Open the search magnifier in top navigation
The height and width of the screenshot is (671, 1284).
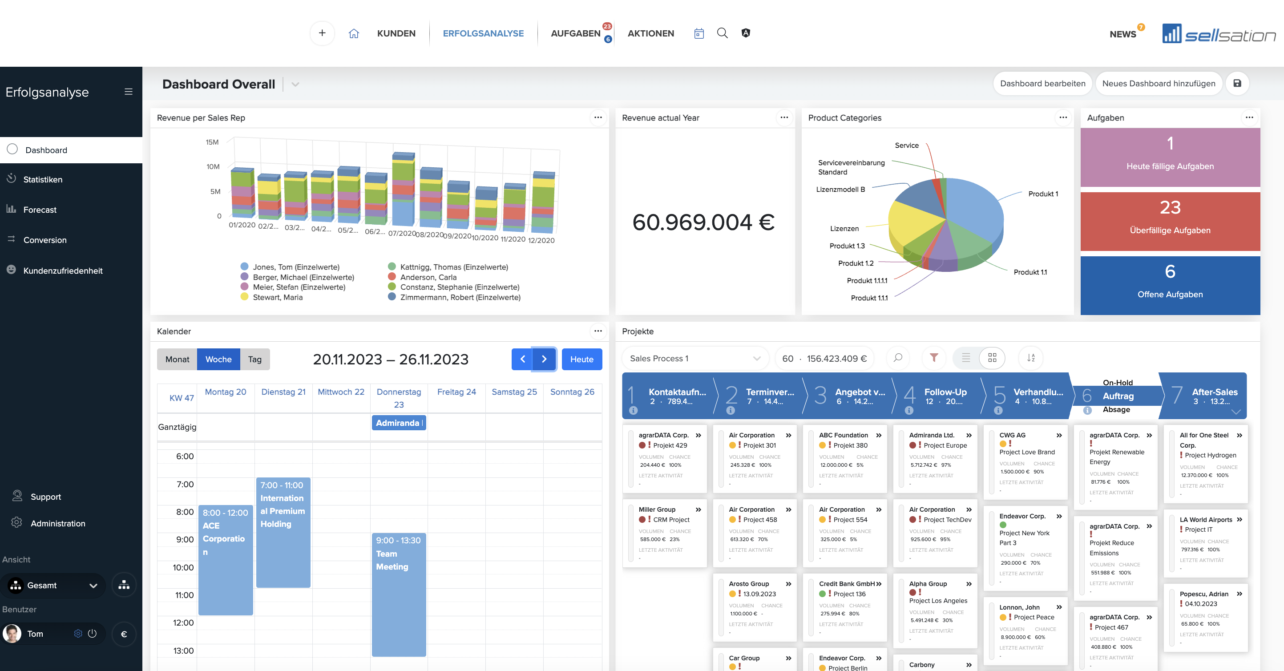[x=722, y=33]
